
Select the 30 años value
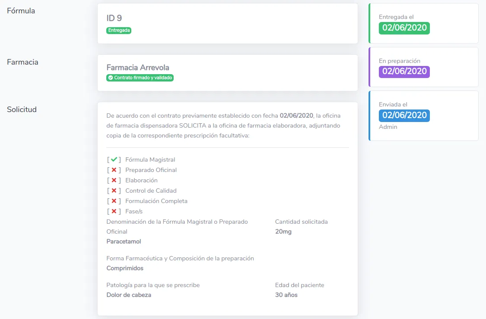(286, 295)
